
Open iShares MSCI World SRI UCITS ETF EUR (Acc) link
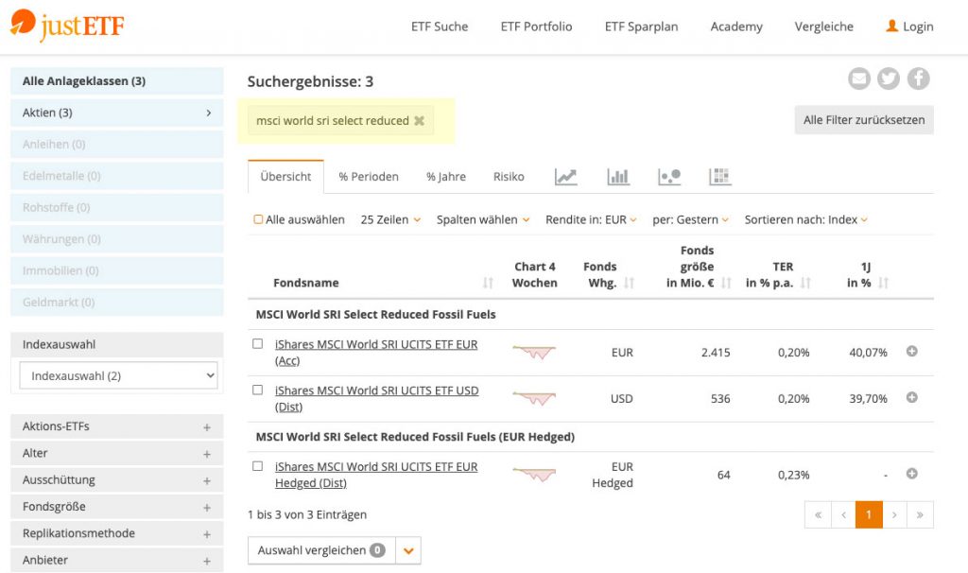pyautogui.click(x=376, y=352)
